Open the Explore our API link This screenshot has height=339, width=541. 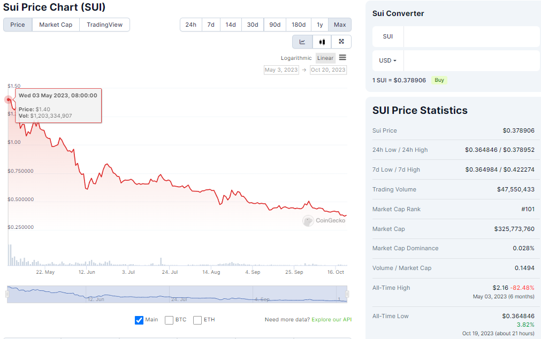point(331,319)
